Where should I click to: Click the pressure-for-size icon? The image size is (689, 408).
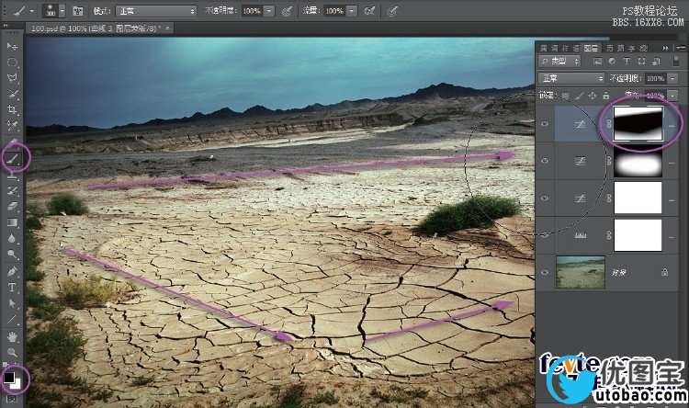click(x=392, y=10)
